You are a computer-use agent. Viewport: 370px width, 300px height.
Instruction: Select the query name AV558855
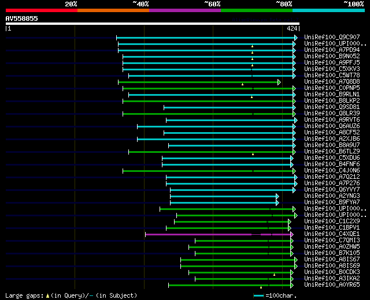click(x=22, y=18)
